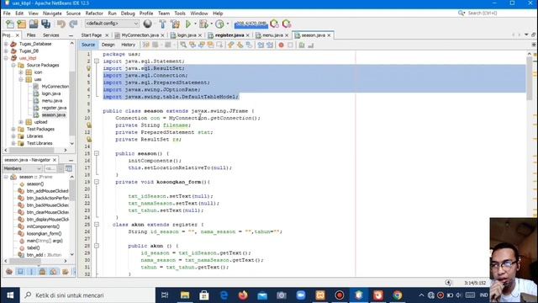The image size is (538, 303).
Task: Click the red Start Macro Recording icon
Action: click(281, 45)
